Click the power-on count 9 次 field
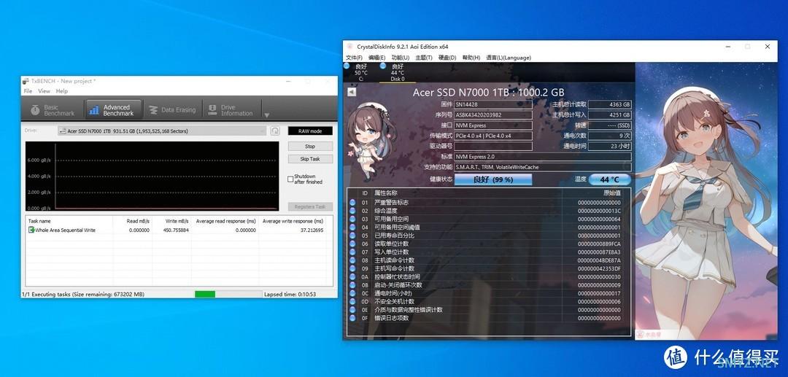The height and width of the screenshot is (377, 788). [x=609, y=136]
